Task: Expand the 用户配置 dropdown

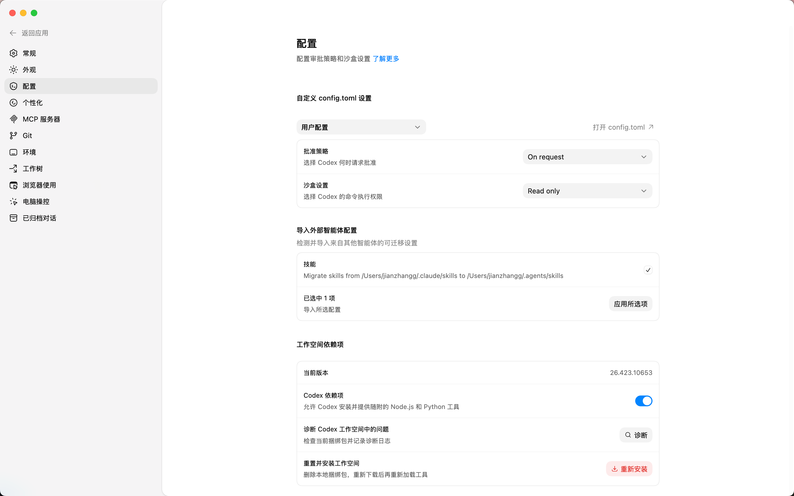Action: coord(361,127)
